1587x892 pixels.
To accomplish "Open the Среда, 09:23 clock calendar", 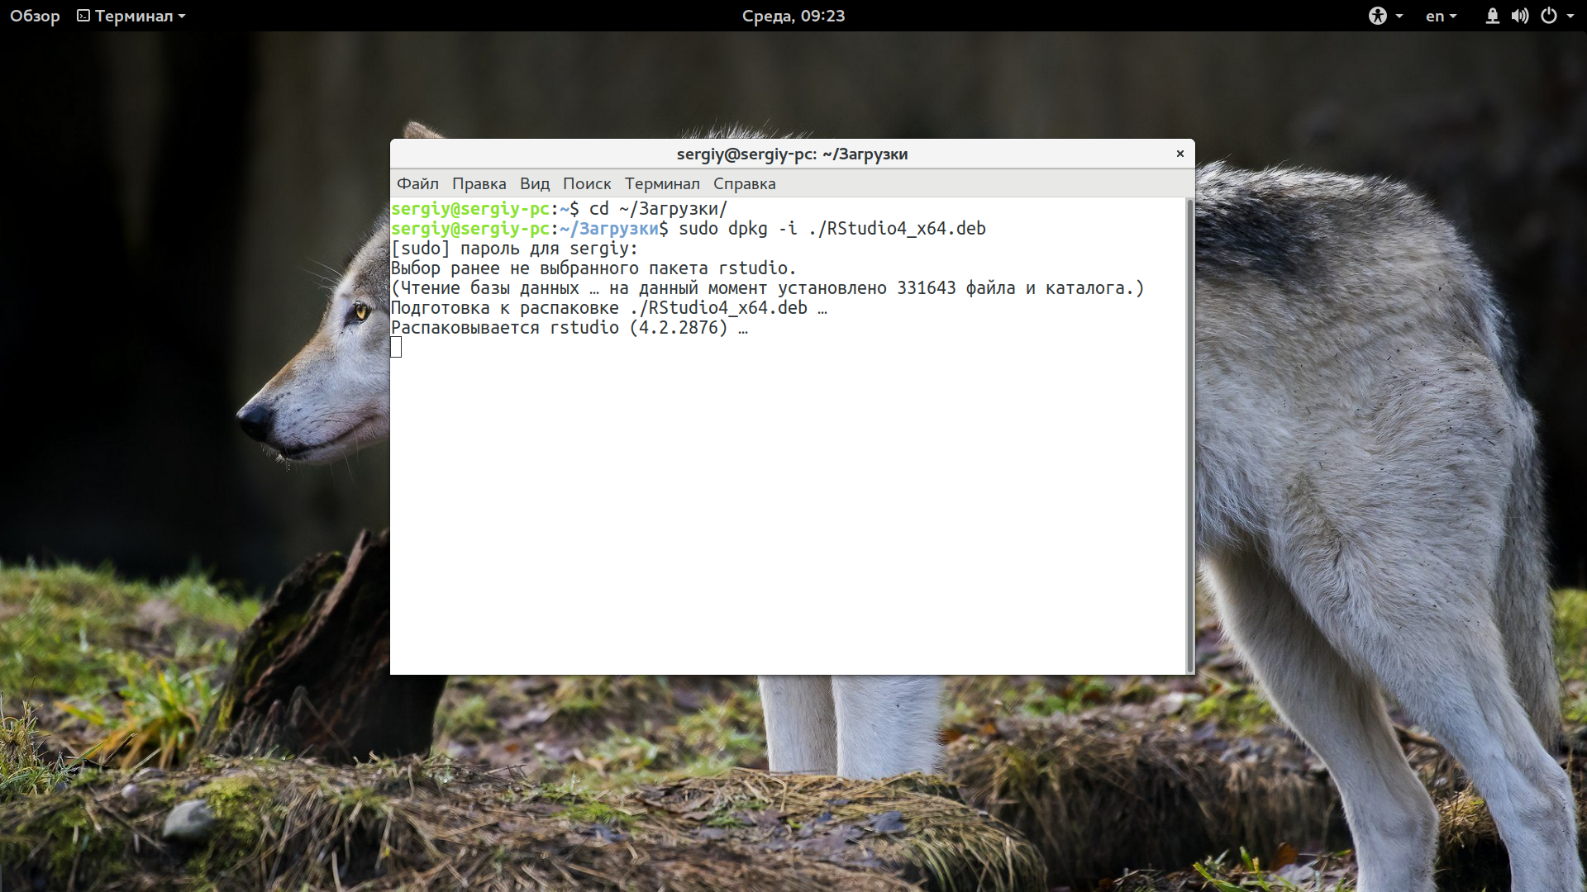I will 793,16.
